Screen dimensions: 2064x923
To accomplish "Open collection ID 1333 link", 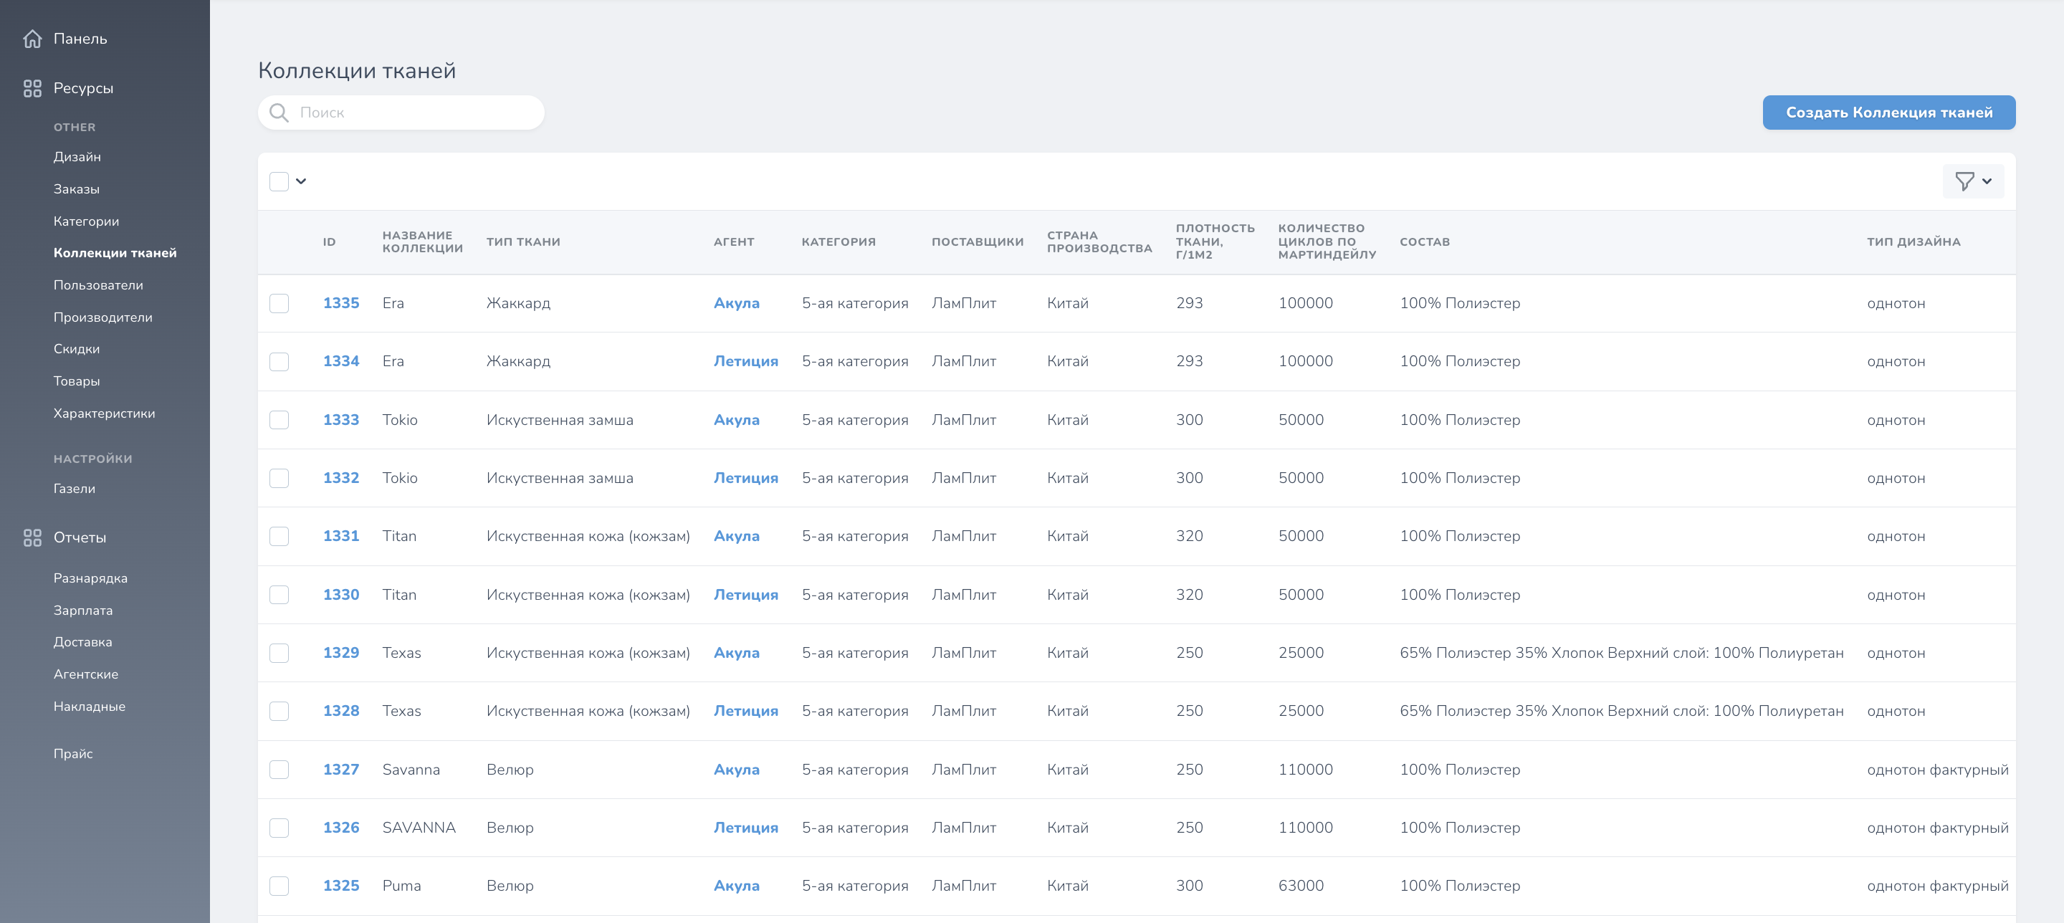I will [340, 420].
